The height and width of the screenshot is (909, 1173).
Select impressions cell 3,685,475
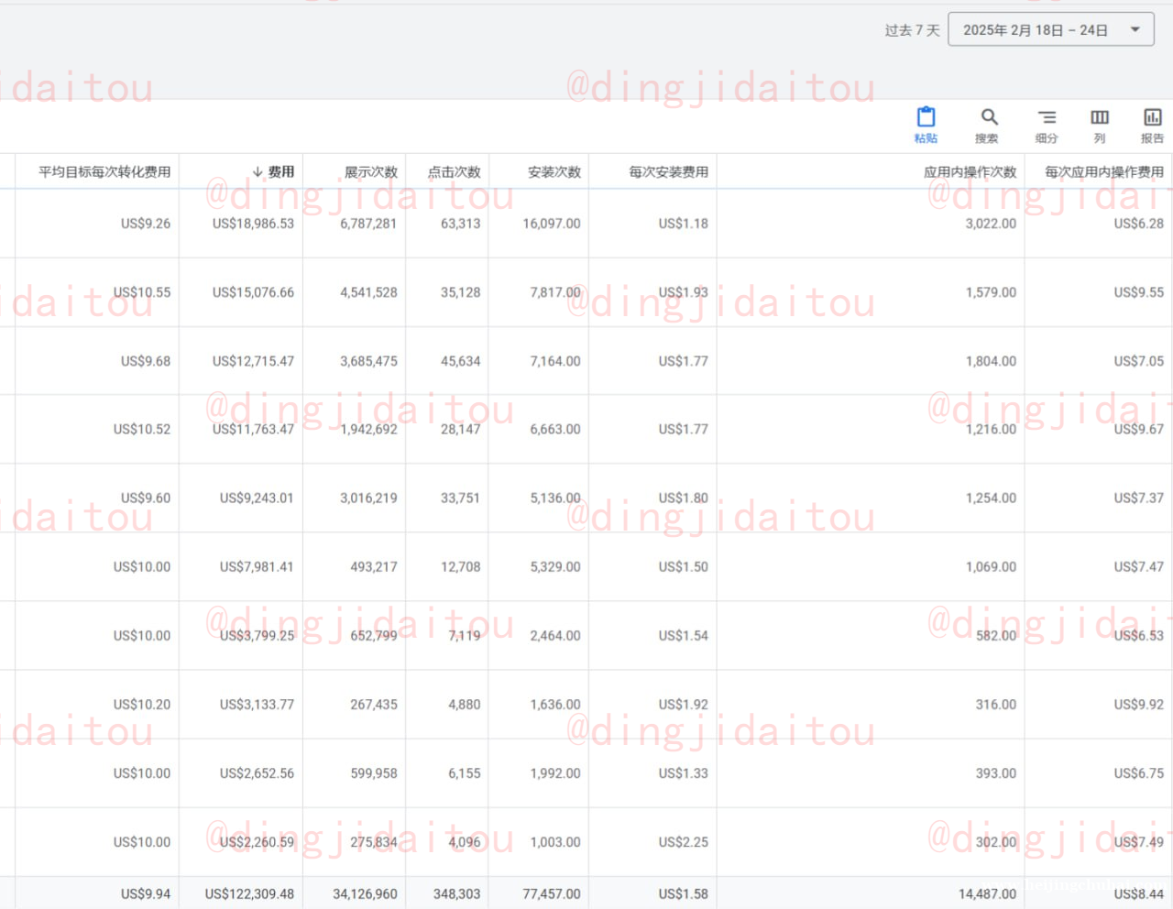pyautogui.click(x=368, y=361)
